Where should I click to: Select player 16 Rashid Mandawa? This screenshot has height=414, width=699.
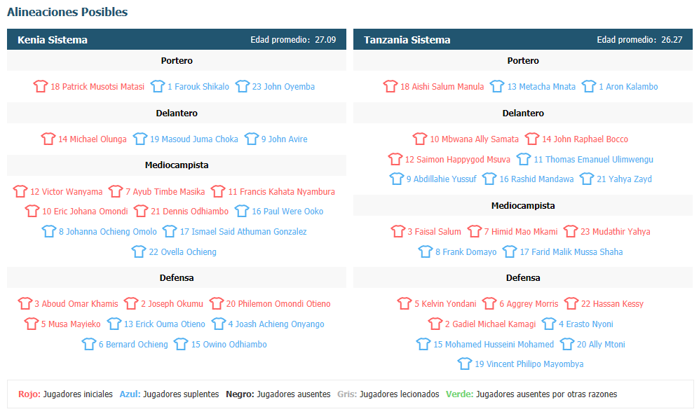tap(536, 179)
